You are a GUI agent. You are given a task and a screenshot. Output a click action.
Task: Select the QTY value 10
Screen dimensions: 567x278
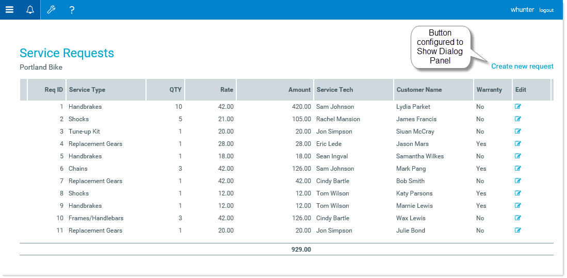pos(179,107)
